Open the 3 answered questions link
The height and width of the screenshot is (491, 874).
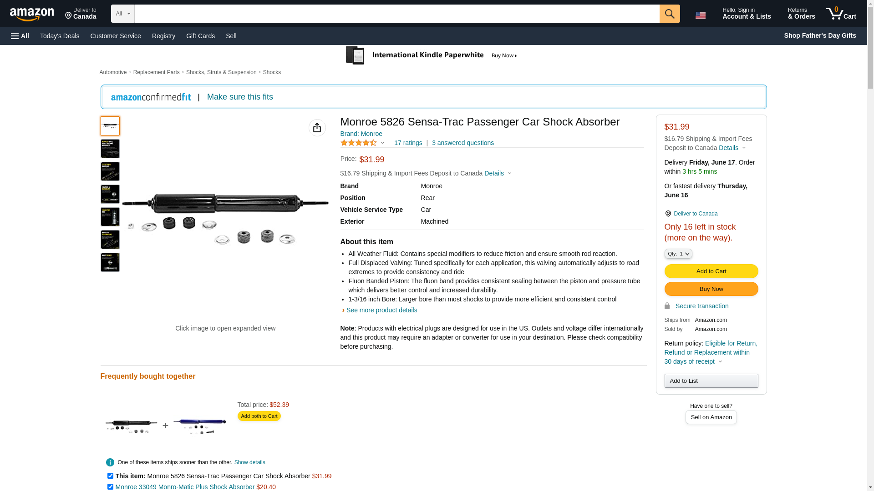pos(462,143)
